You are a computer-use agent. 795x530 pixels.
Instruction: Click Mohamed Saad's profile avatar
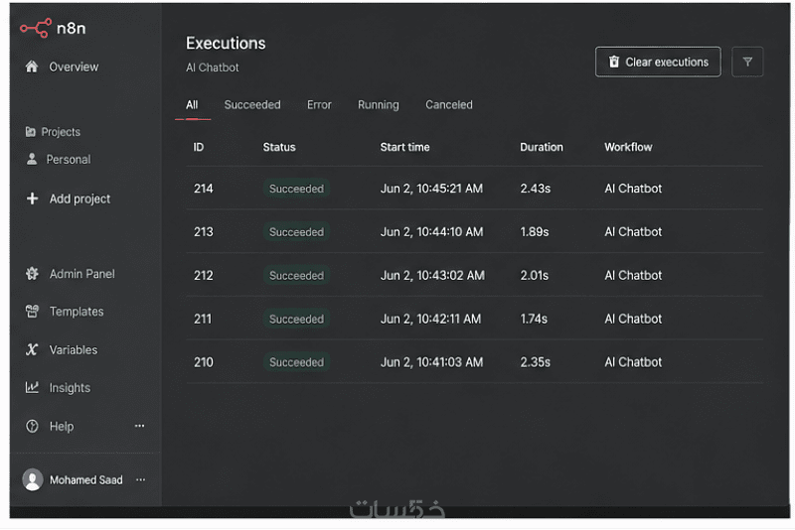pyautogui.click(x=33, y=479)
